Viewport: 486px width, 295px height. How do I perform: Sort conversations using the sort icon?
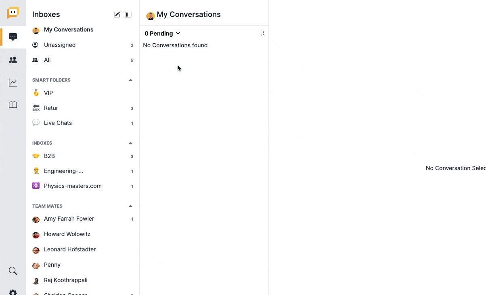point(262,34)
